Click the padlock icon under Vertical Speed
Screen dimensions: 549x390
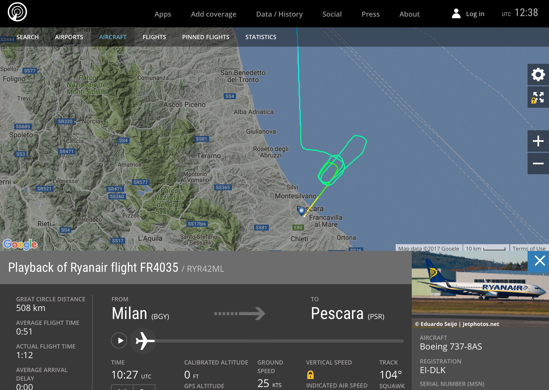(310, 374)
